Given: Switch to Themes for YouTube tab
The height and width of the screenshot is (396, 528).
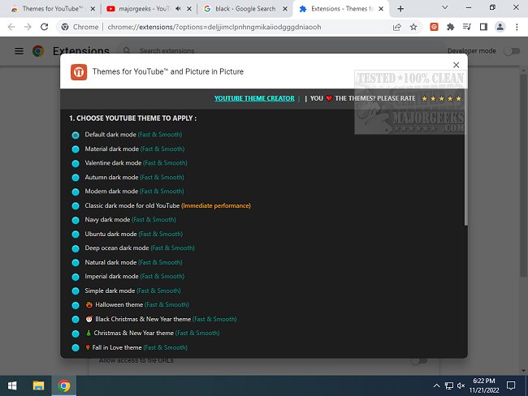Looking at the screenshot, I should pos(52,9).
